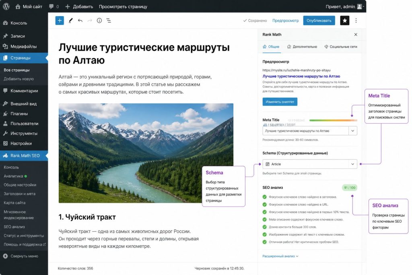412x275 pixels.
Task: Click inside the Meta Title input field
Action: click(x=305, y=131)
